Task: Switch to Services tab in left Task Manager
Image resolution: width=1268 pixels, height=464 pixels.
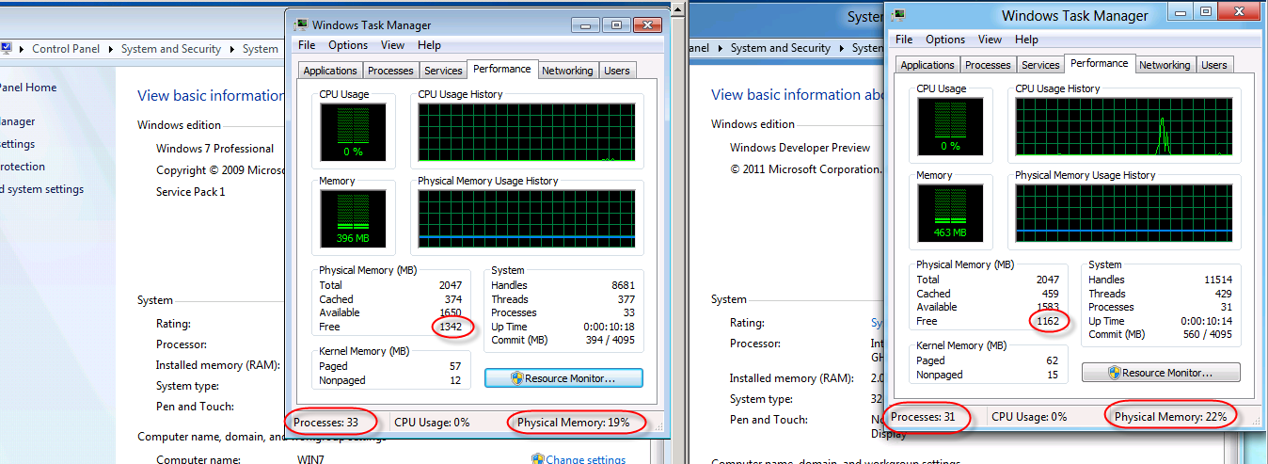Action: click(x=443, y=71)
